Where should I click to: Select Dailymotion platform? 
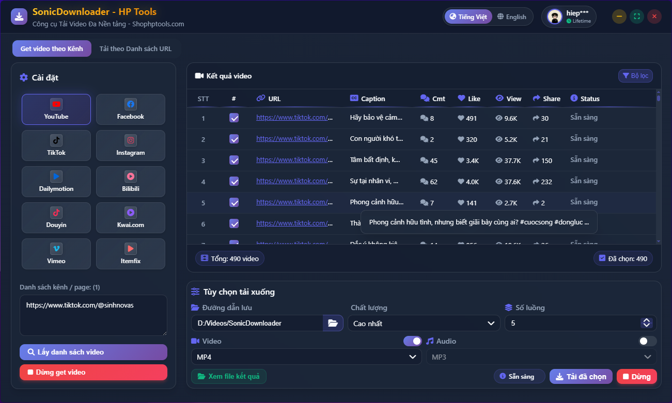pos(56,182)
